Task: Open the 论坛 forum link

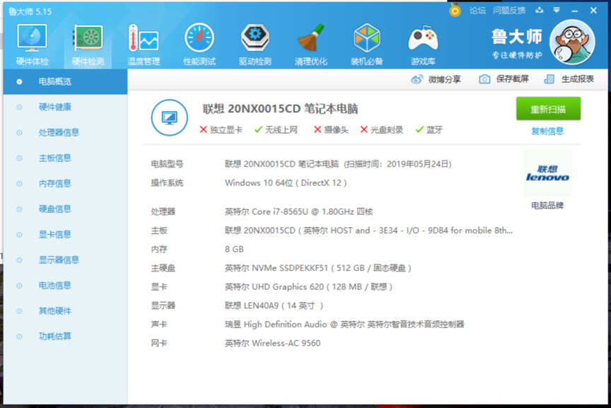Action: coord(478,11)
